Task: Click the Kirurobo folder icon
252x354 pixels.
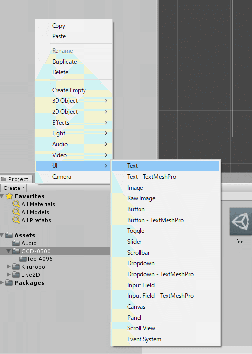Action: click(16, 267)
